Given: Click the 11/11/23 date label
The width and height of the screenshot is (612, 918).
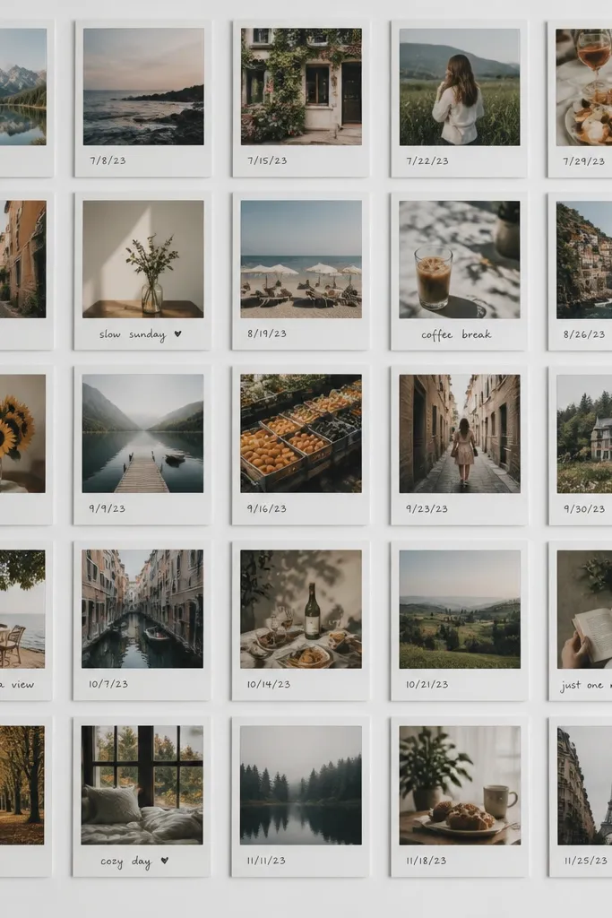Looking at the screenshot, I should (x=266, y=861).
